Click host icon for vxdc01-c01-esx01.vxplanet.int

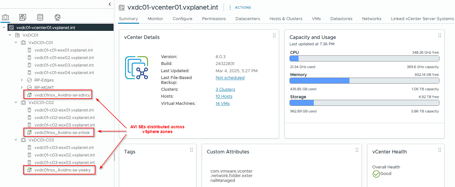click(29, 50)
